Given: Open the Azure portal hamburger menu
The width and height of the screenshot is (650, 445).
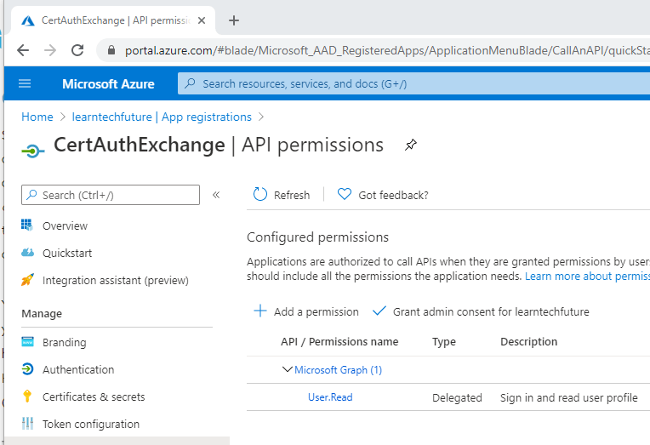Looking at the screenshot, I should (24, 83).
